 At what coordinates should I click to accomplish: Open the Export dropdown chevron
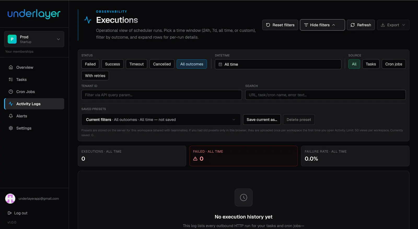404,25
